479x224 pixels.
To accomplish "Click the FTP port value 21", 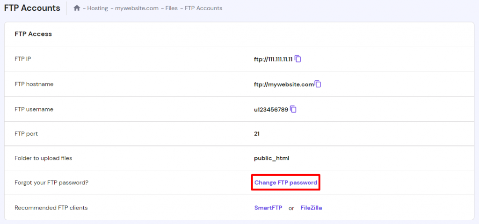I will click(257, 133).
